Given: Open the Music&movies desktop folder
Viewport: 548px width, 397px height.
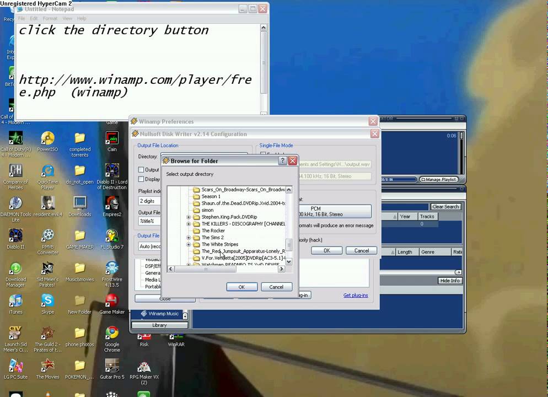Looking at the screenshot, I should click(x=80, y=271).
